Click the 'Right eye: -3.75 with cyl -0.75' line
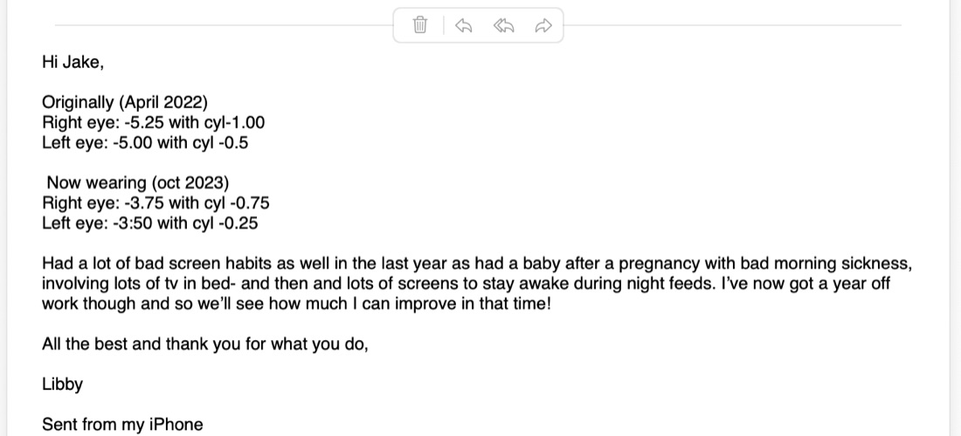This screenshot has height=436, width=961. coord(156,203)
